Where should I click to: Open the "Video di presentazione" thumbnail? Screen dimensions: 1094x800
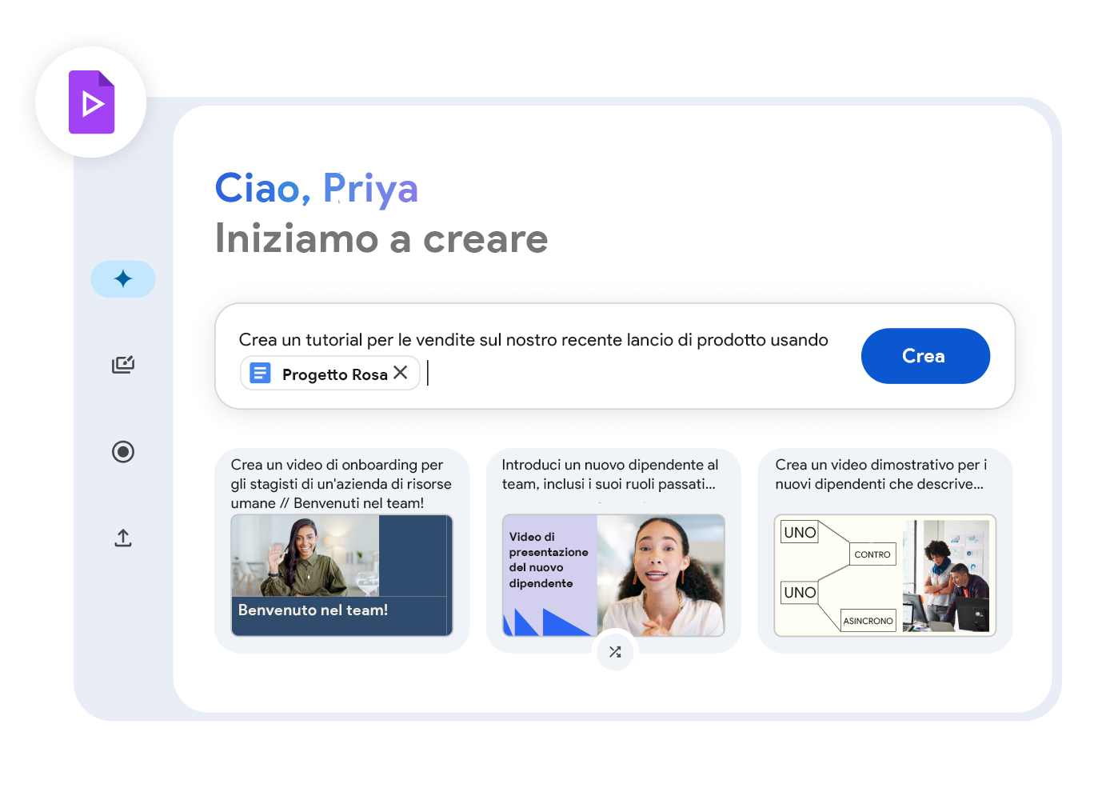pyautogui.click(x=613, y=575)
